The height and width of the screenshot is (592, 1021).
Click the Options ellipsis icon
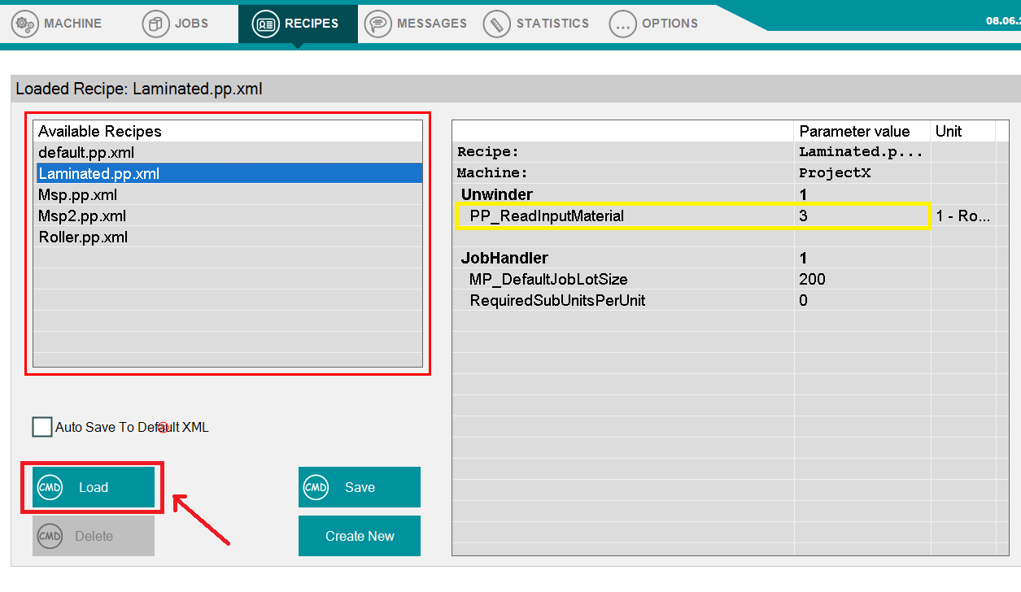click(622, 24)
